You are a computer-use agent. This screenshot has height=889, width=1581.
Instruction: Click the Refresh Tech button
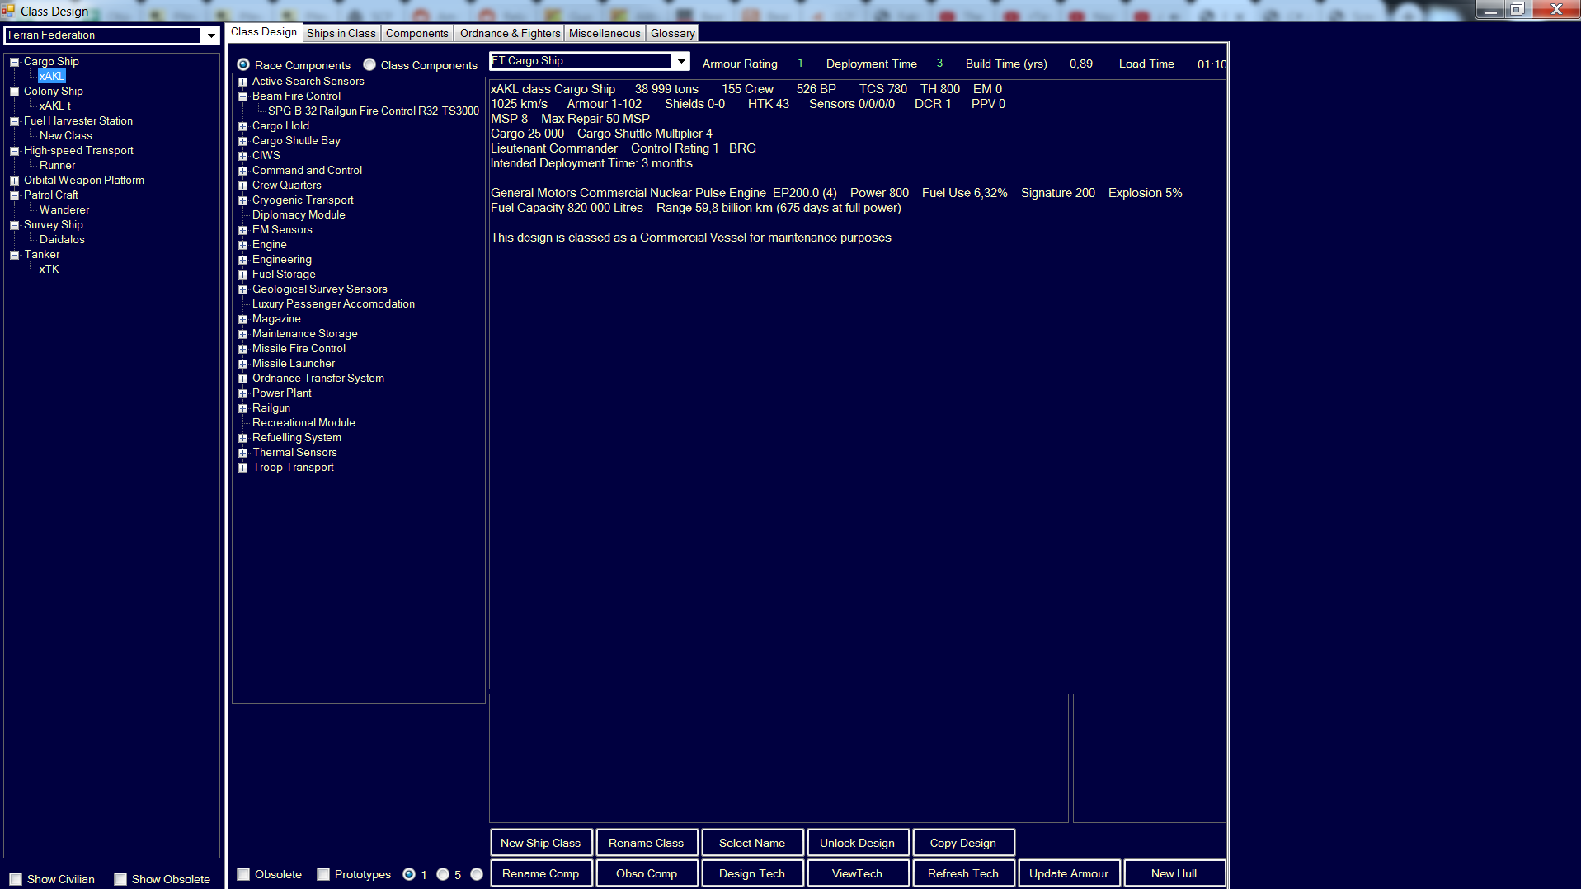(x=963, y=873)
